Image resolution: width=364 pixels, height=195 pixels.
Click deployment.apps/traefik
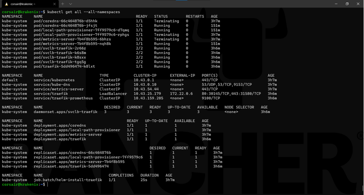(x=60, y=139)
